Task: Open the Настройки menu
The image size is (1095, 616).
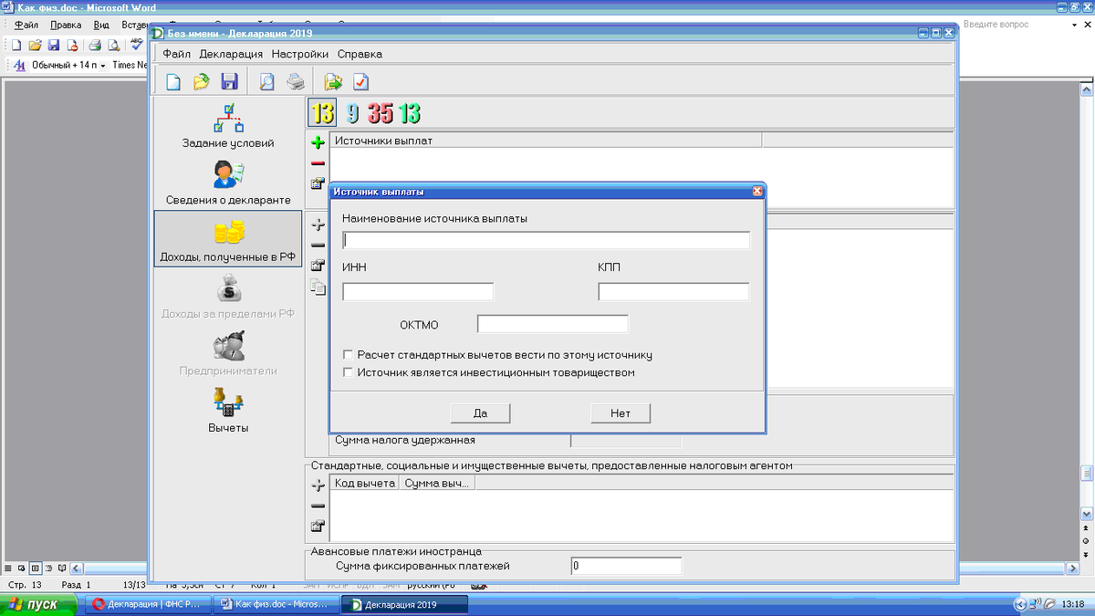Action: tap(299, 54)
